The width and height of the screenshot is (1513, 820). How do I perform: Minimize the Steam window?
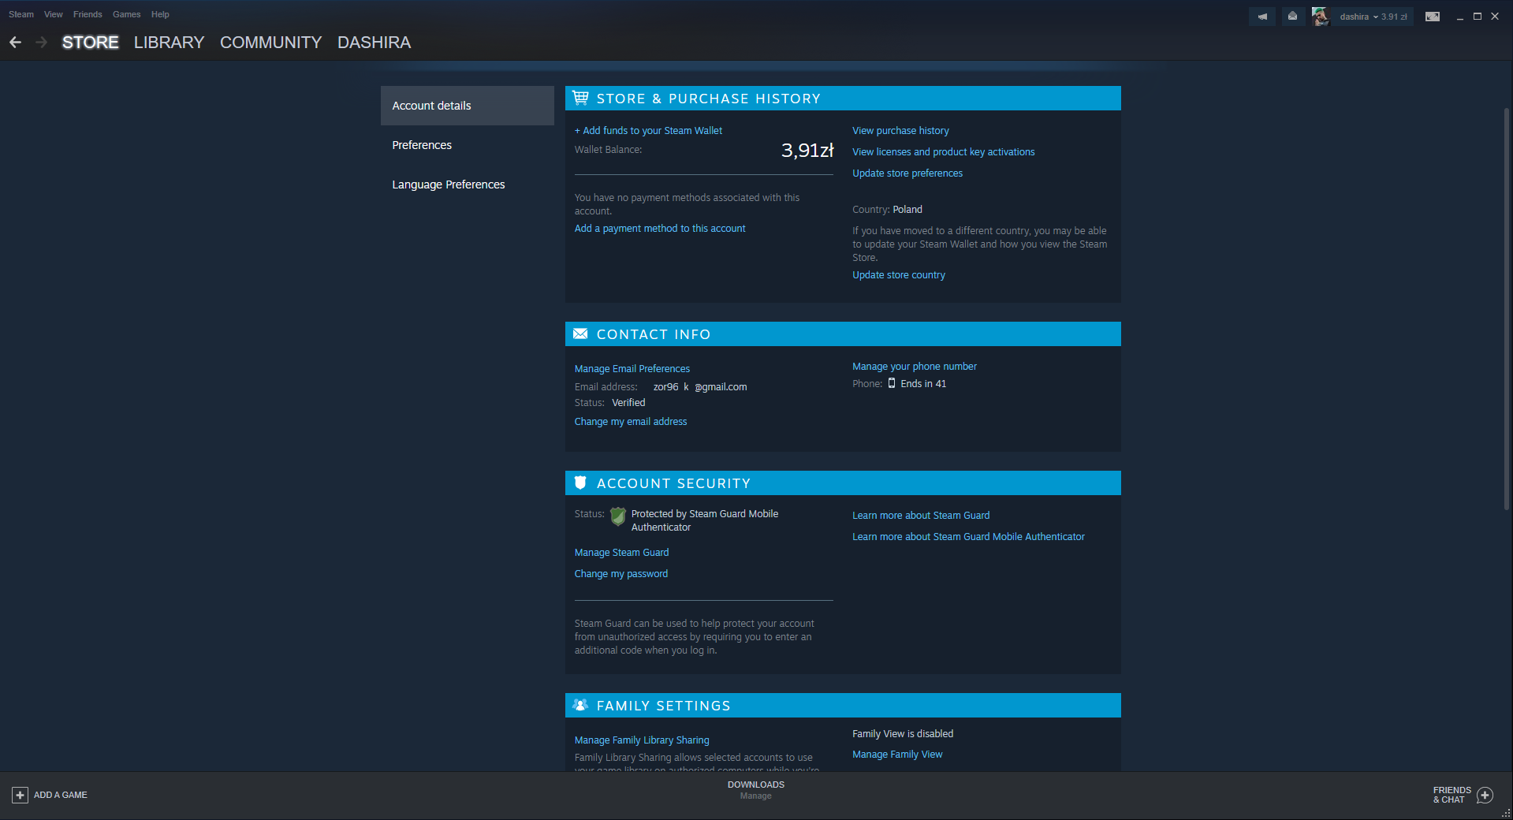coord(1460,17)
